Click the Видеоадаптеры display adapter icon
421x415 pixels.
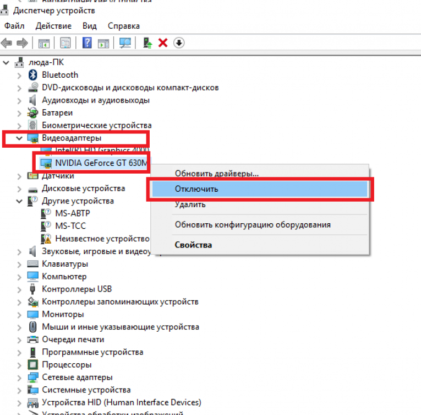[x=33, y=138]
